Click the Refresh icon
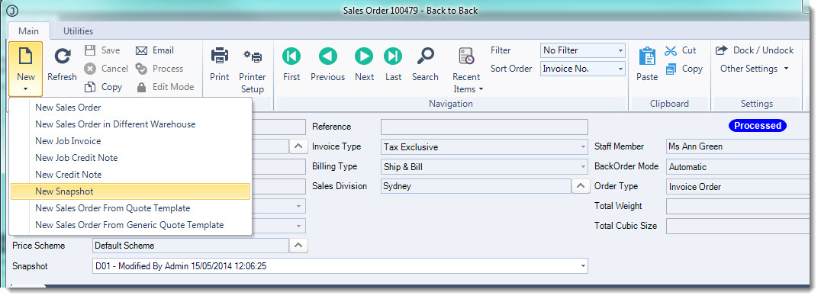 [63, 56]
